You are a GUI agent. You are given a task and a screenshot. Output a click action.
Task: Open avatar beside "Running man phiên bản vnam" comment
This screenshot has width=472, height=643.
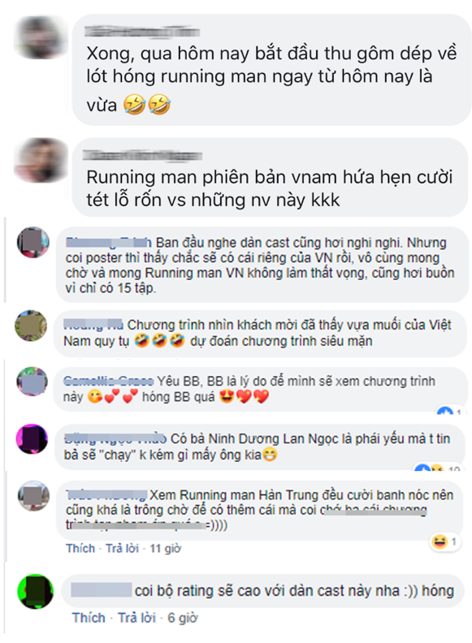click(40, 160)
